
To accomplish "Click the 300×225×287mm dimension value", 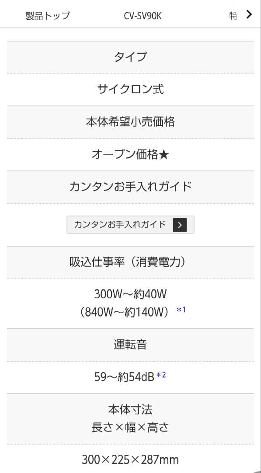I will (131, 459).
